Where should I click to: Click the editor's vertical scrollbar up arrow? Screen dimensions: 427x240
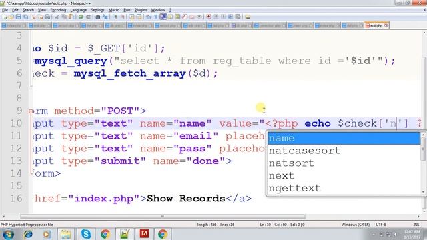coord(424,33)
